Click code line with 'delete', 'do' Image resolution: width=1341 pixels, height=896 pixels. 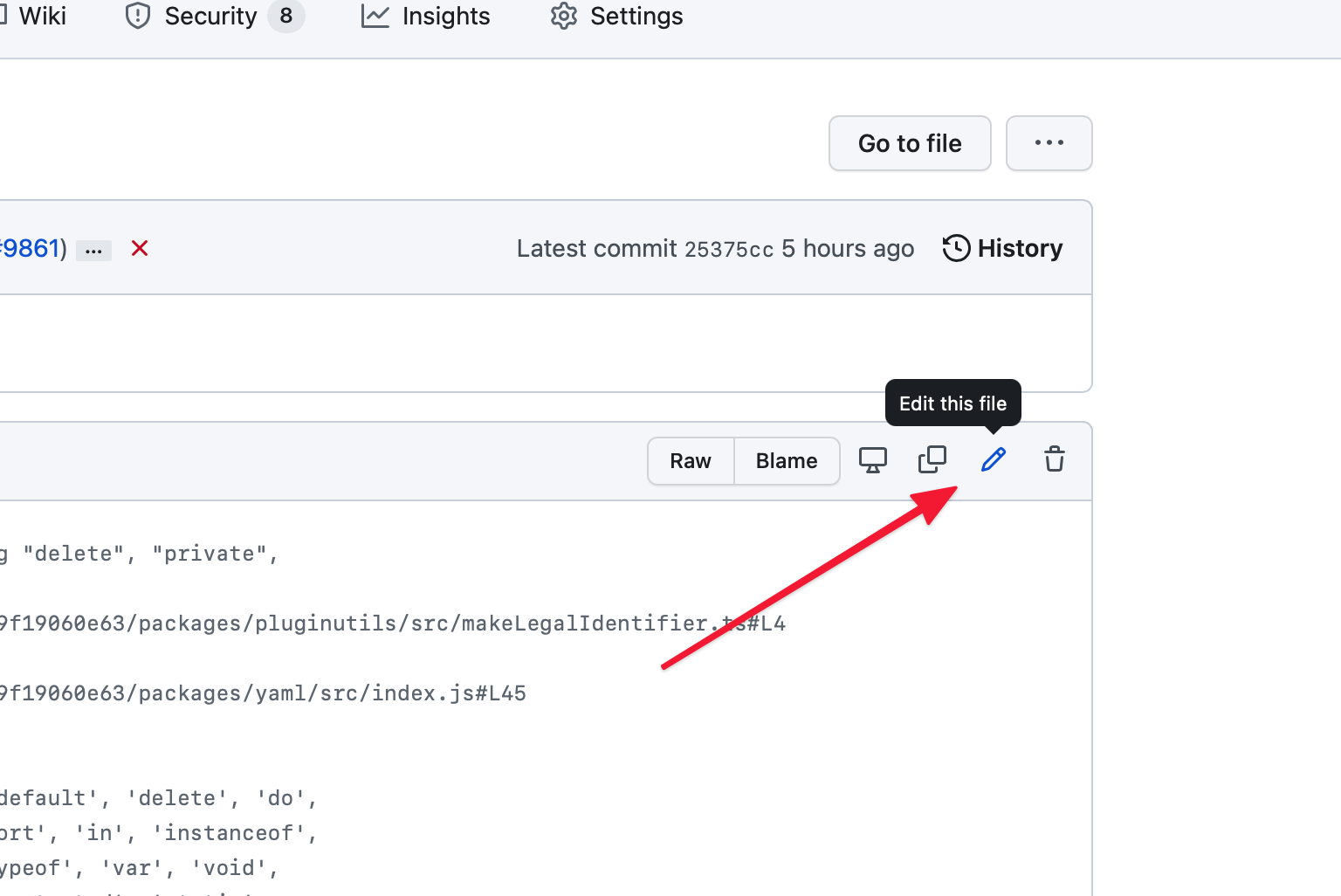tap(158, 798)
